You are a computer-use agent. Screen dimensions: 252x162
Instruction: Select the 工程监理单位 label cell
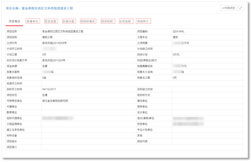[x=24, y=124]
